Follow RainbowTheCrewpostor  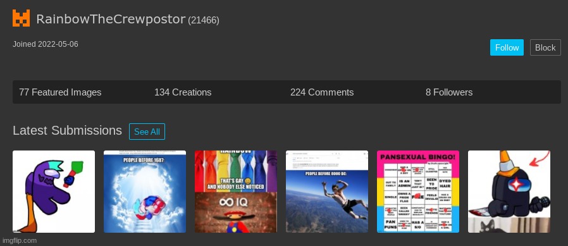point(507,47)
